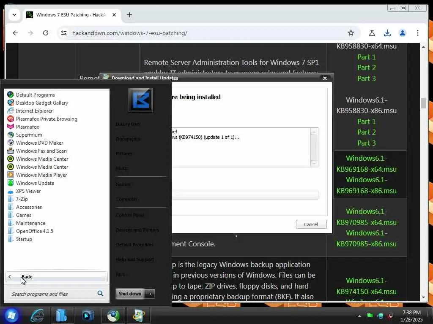Open Chrome tab search dropdown

tap(14, 15)
